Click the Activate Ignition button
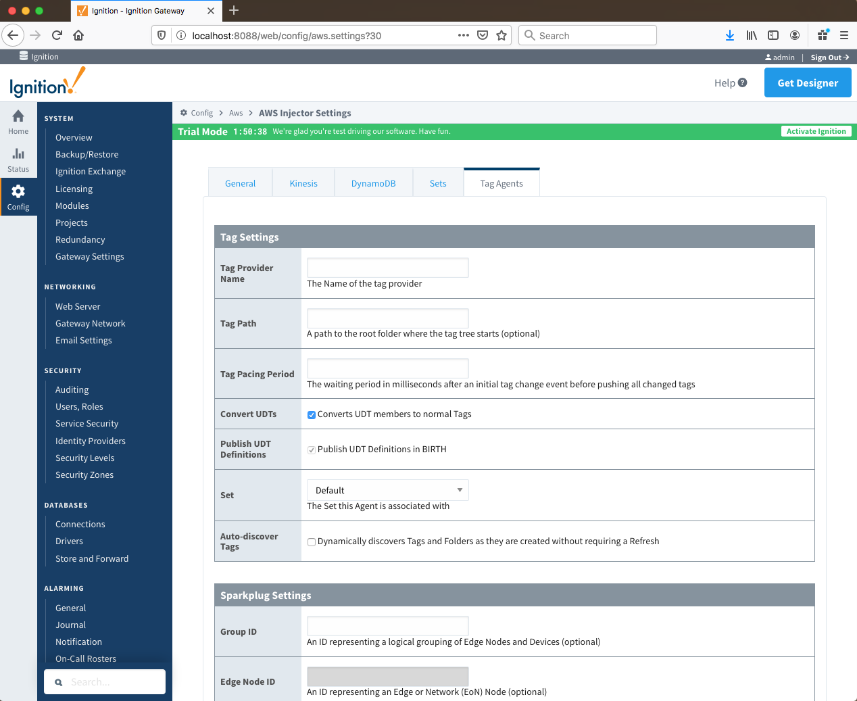This screenshot has width=857, height=701. (x=816, y=131)
